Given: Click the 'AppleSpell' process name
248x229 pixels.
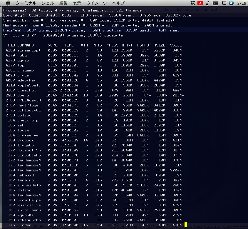Looking at the screenshot, I should (29, 85).
